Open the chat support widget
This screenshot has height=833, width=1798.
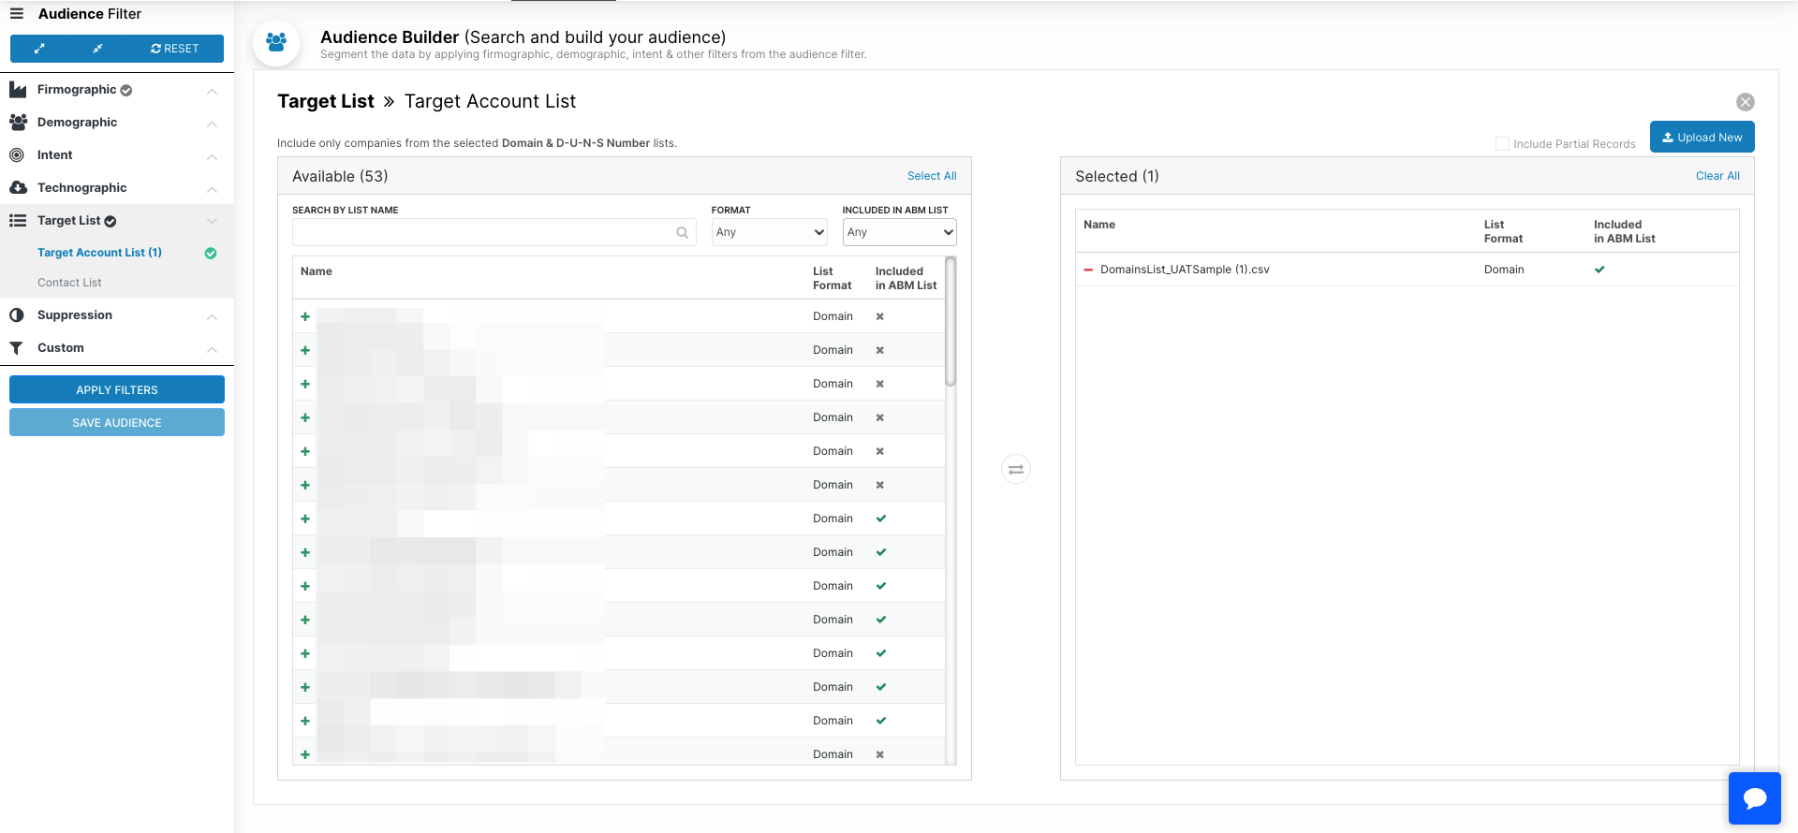tap(1755, 798)
